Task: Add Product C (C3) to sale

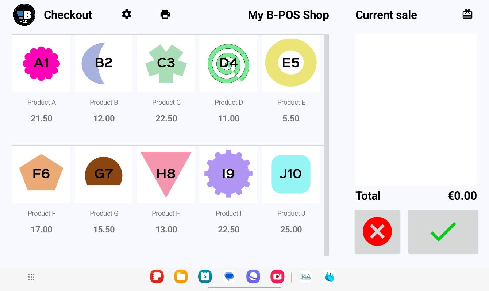Action: click(166, 63)
